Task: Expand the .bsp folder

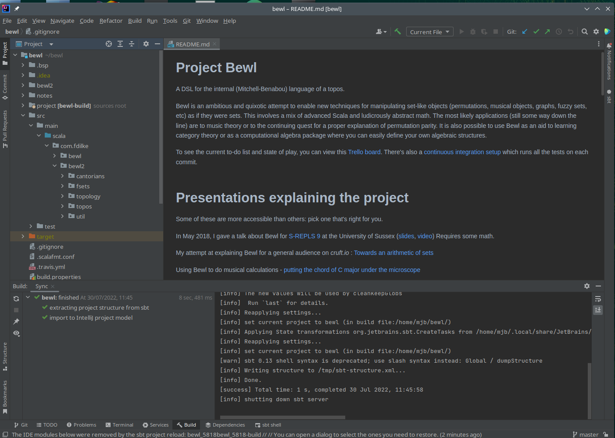Action: (23, 65)
